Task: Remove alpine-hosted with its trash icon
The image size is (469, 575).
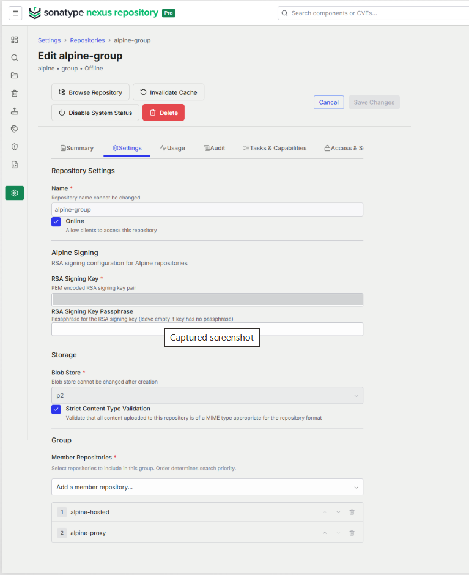Action: 352,512
